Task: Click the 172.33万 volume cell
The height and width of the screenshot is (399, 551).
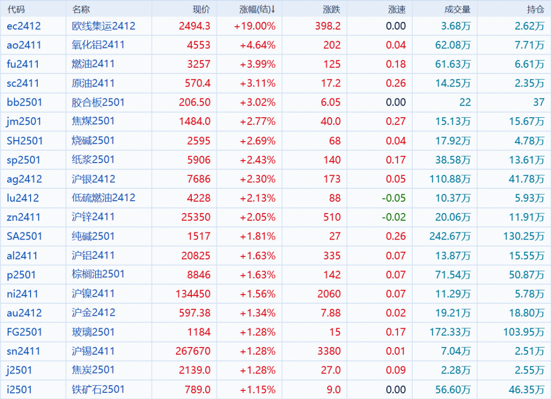Action: (x=450, y=332)
